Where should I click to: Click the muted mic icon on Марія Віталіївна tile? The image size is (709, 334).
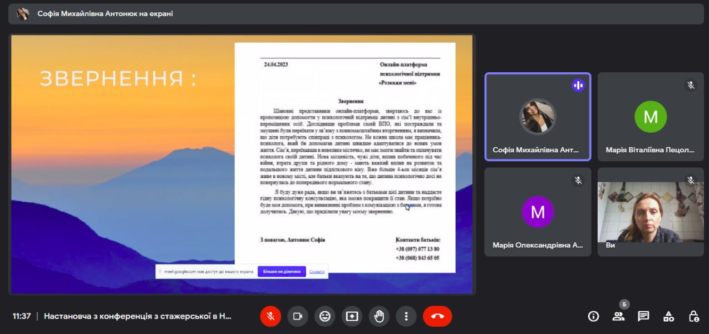point(691,85)
